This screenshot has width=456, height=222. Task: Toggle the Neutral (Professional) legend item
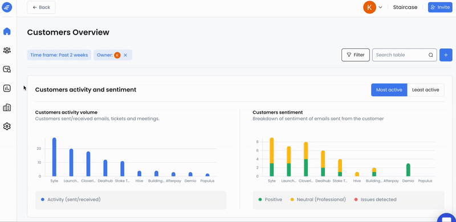tap(318, 199)
